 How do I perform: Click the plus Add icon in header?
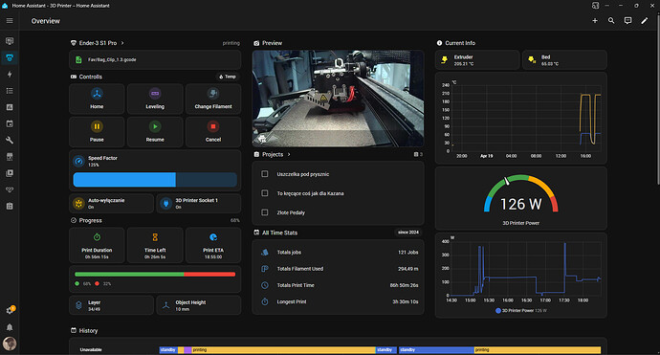pos(595,21)
